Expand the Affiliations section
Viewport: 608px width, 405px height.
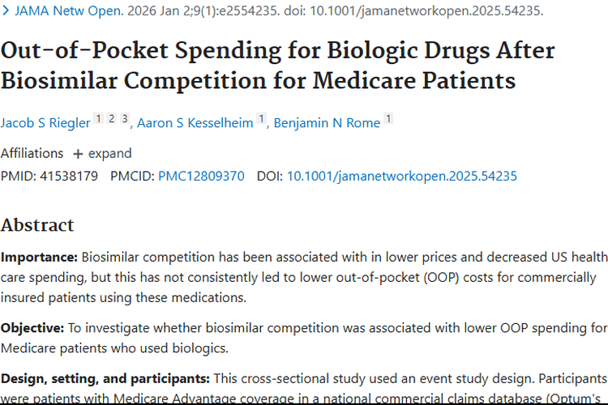[x=102, y=153]
